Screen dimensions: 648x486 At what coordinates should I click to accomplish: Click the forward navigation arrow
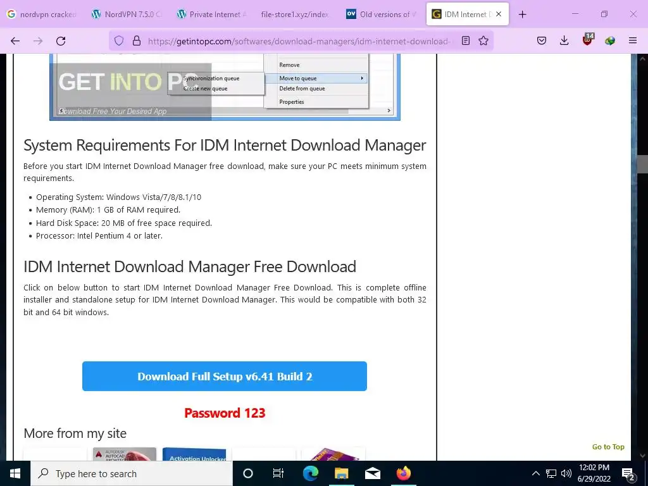point(38,40)
